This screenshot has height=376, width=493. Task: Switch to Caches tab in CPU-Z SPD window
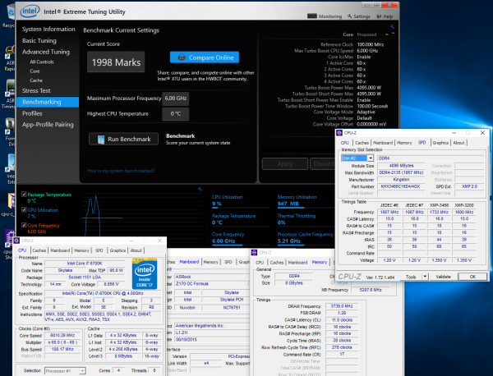362,143
